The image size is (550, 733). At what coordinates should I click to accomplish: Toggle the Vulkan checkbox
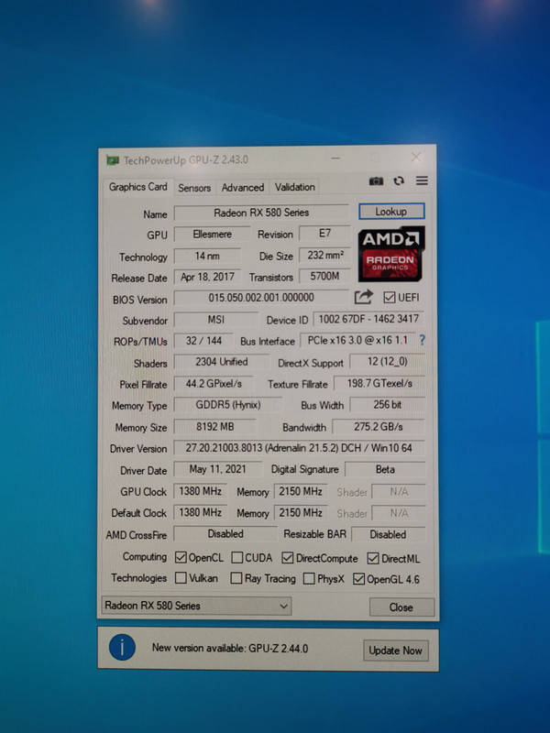pos(181,578)
